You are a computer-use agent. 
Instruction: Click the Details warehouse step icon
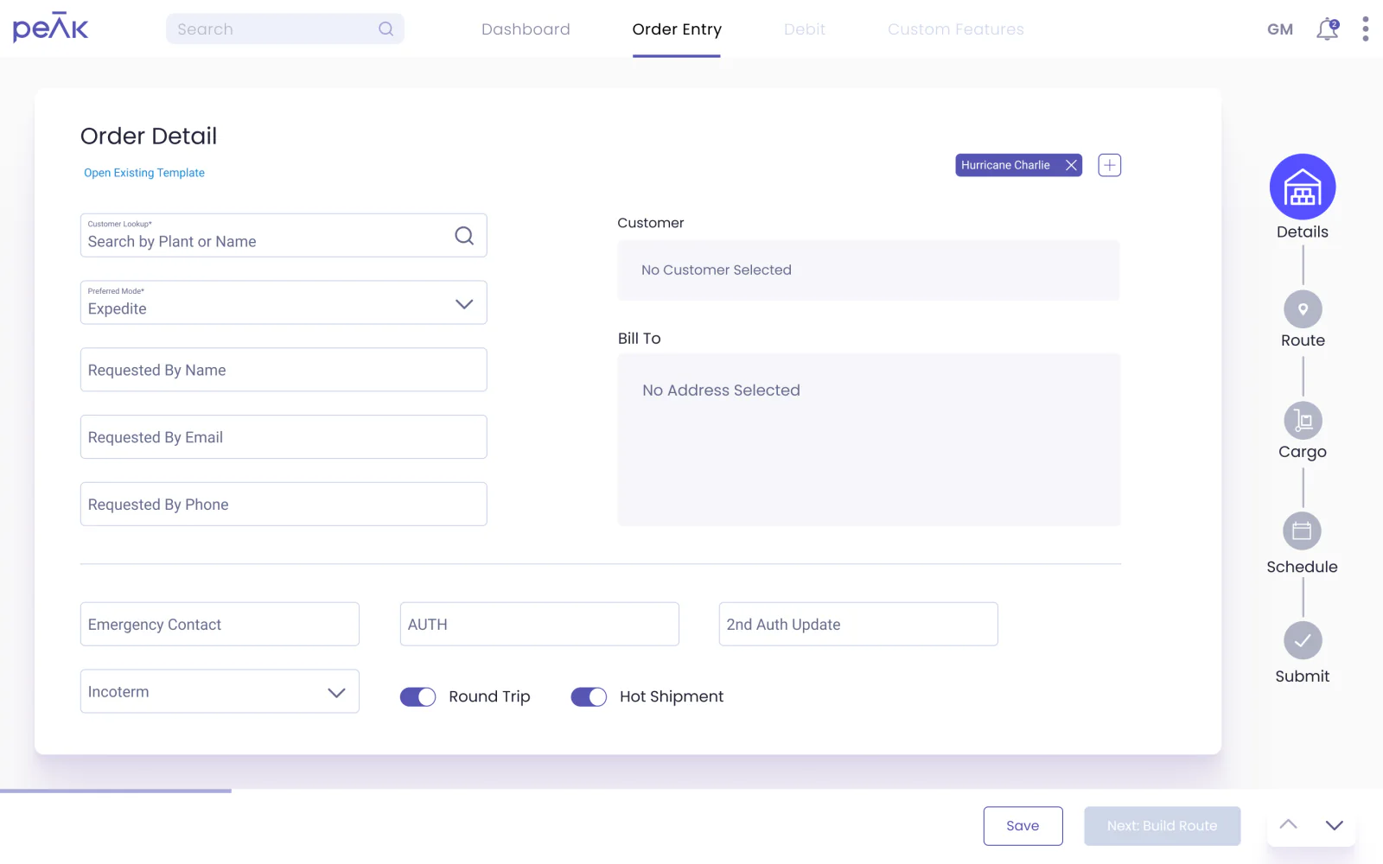click(x=1303, y=187)
